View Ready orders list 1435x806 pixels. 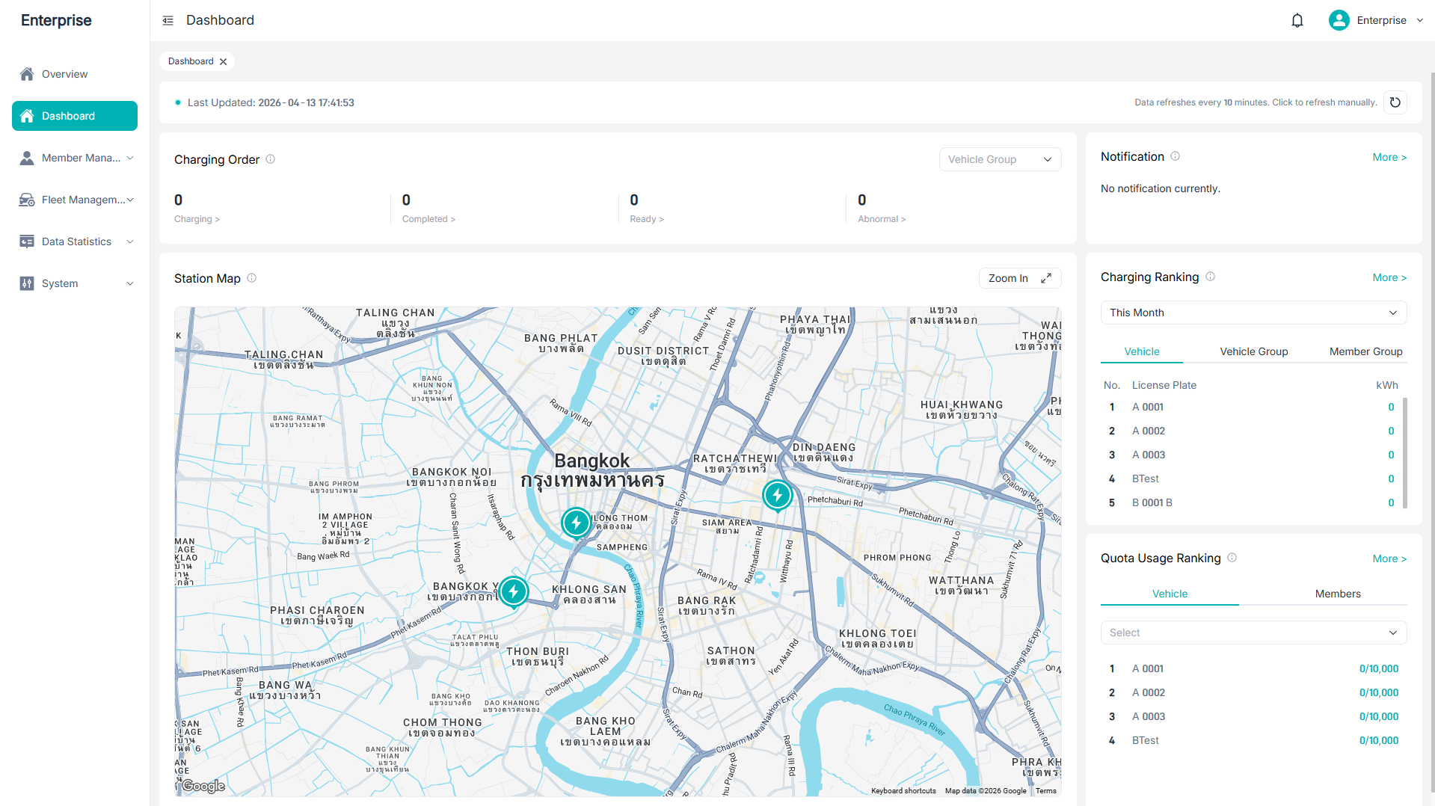[x=647, y=219]
